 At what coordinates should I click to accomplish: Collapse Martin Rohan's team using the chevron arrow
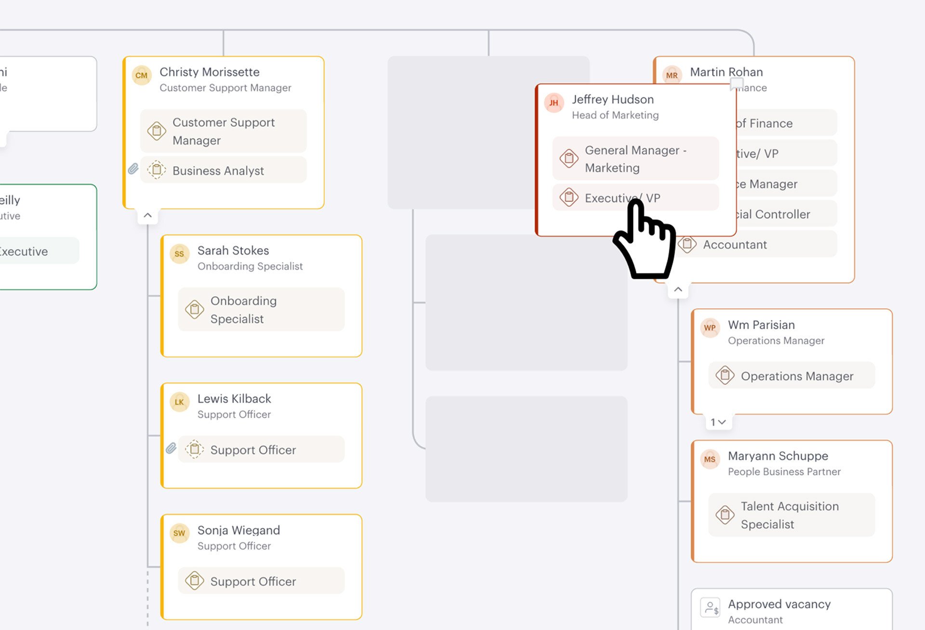(678, 289)
